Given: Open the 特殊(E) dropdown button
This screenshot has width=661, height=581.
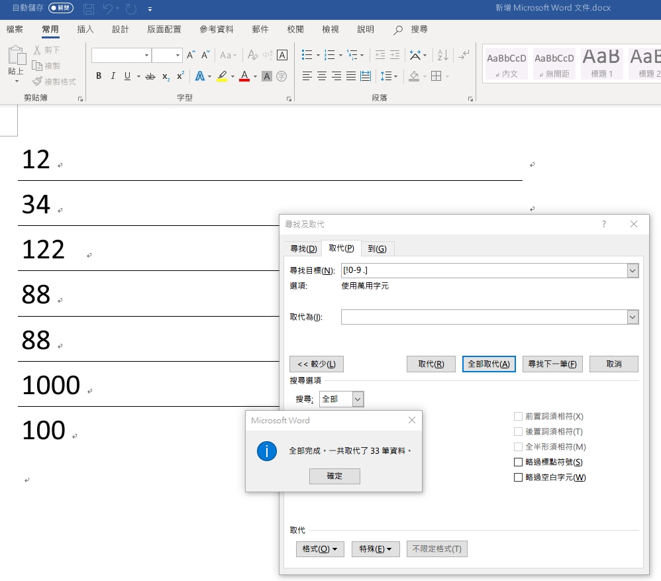Looking at the screenshot, I should pos(375,549).
